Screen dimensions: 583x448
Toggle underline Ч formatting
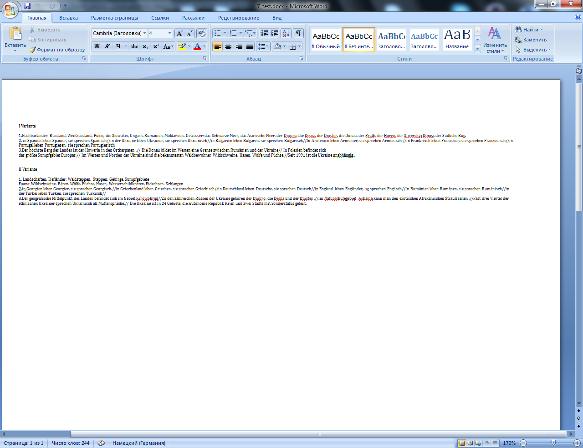pyautogui.click(x=118, y=46)
